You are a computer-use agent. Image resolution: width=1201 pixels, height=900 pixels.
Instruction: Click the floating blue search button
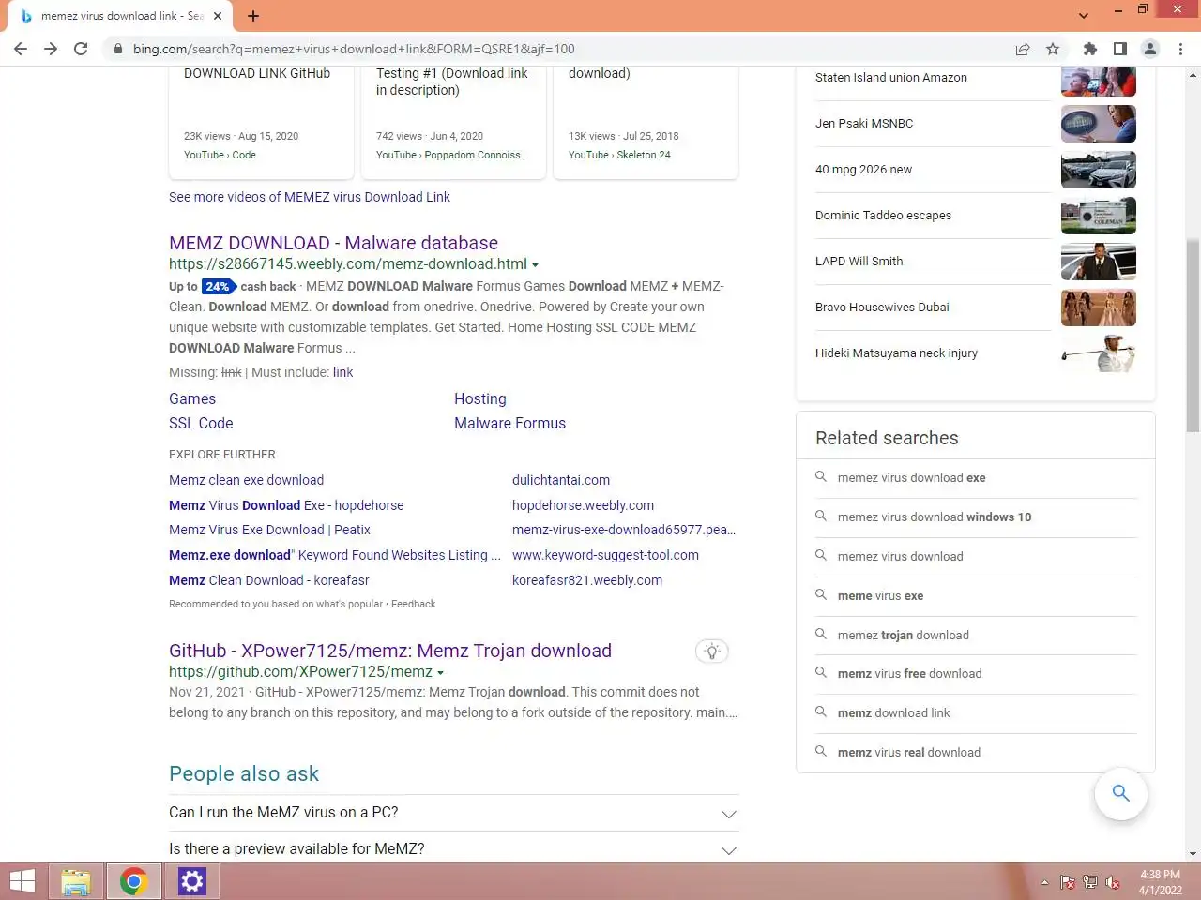(x=1120, y=793)
